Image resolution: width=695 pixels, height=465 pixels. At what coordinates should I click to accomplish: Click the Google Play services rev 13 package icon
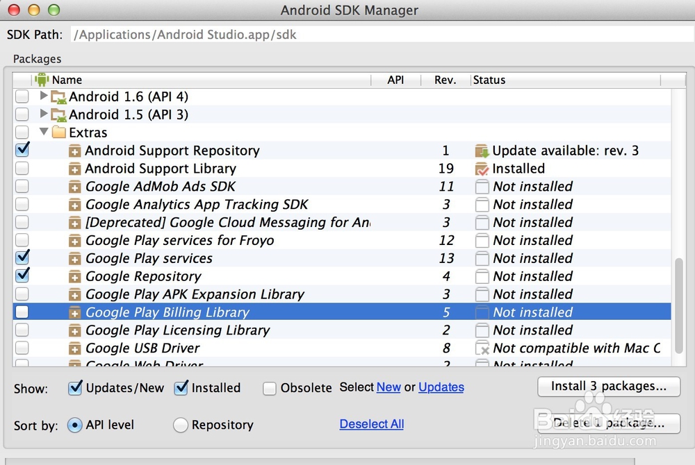[x=74, y=258]
